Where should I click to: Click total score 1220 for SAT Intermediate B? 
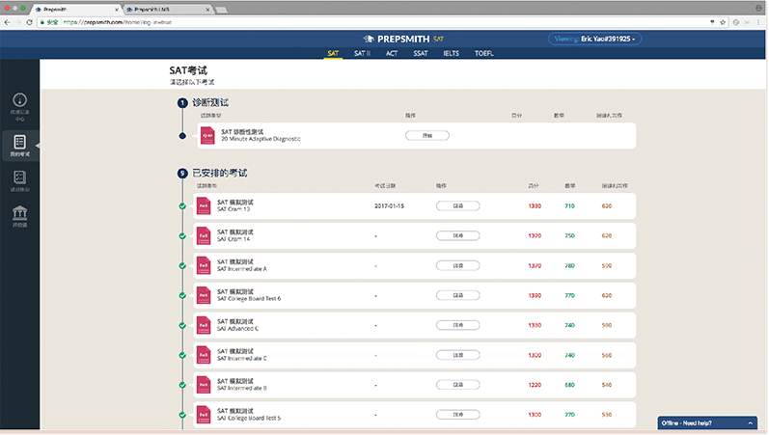click(535, 385)
